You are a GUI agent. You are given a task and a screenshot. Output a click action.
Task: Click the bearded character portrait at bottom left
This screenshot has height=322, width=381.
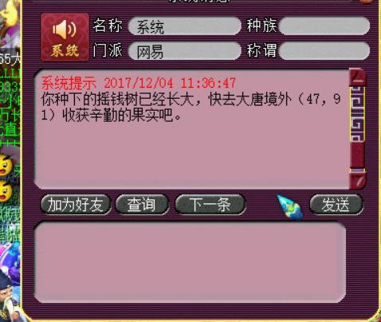(10, 296)
